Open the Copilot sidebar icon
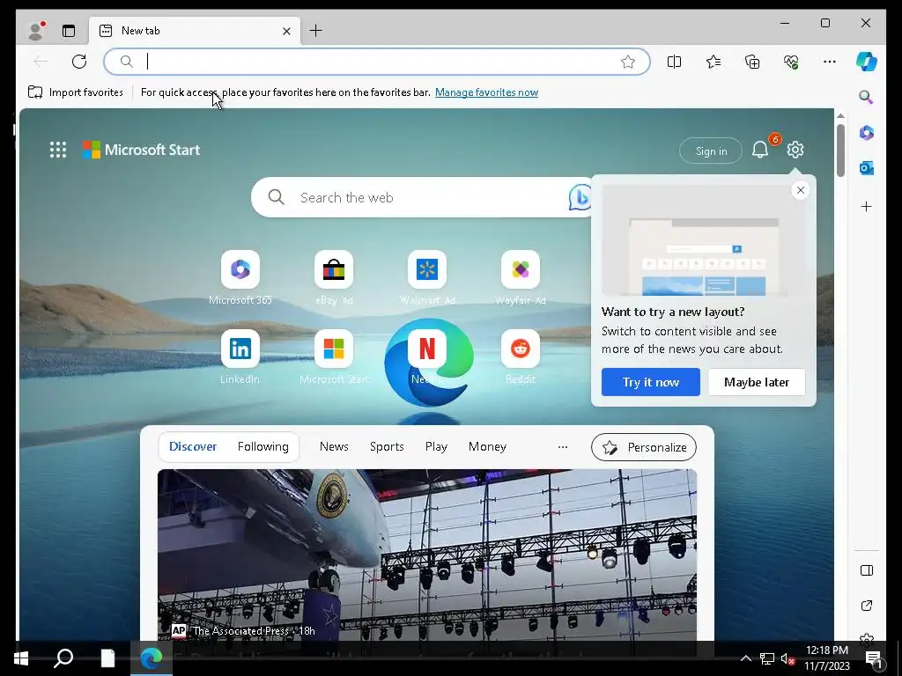The height and width of the screenshot is (676, 902). tap(867, 62)
